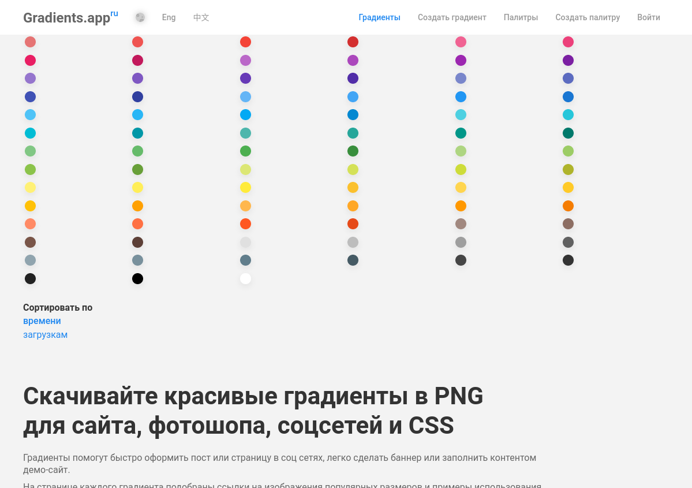
Task: Choose the green swatch in third column
Action: (245, 151)
